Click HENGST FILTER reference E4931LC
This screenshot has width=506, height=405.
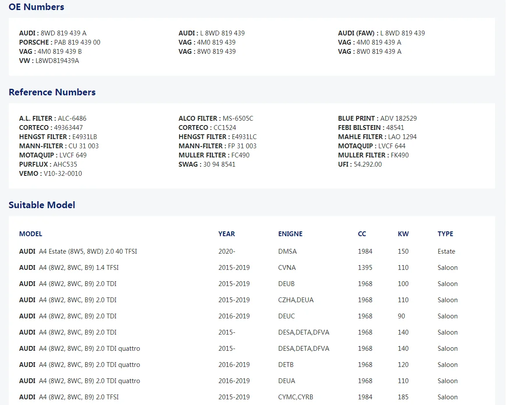click(217, 137)
